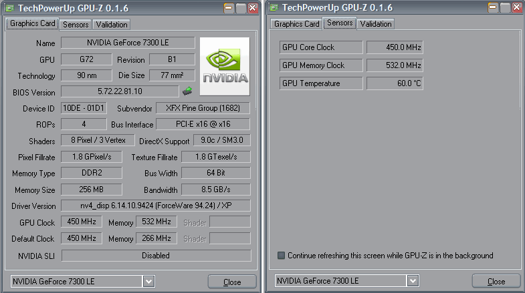Select Graphics Card tab in left window

[33, 24]
